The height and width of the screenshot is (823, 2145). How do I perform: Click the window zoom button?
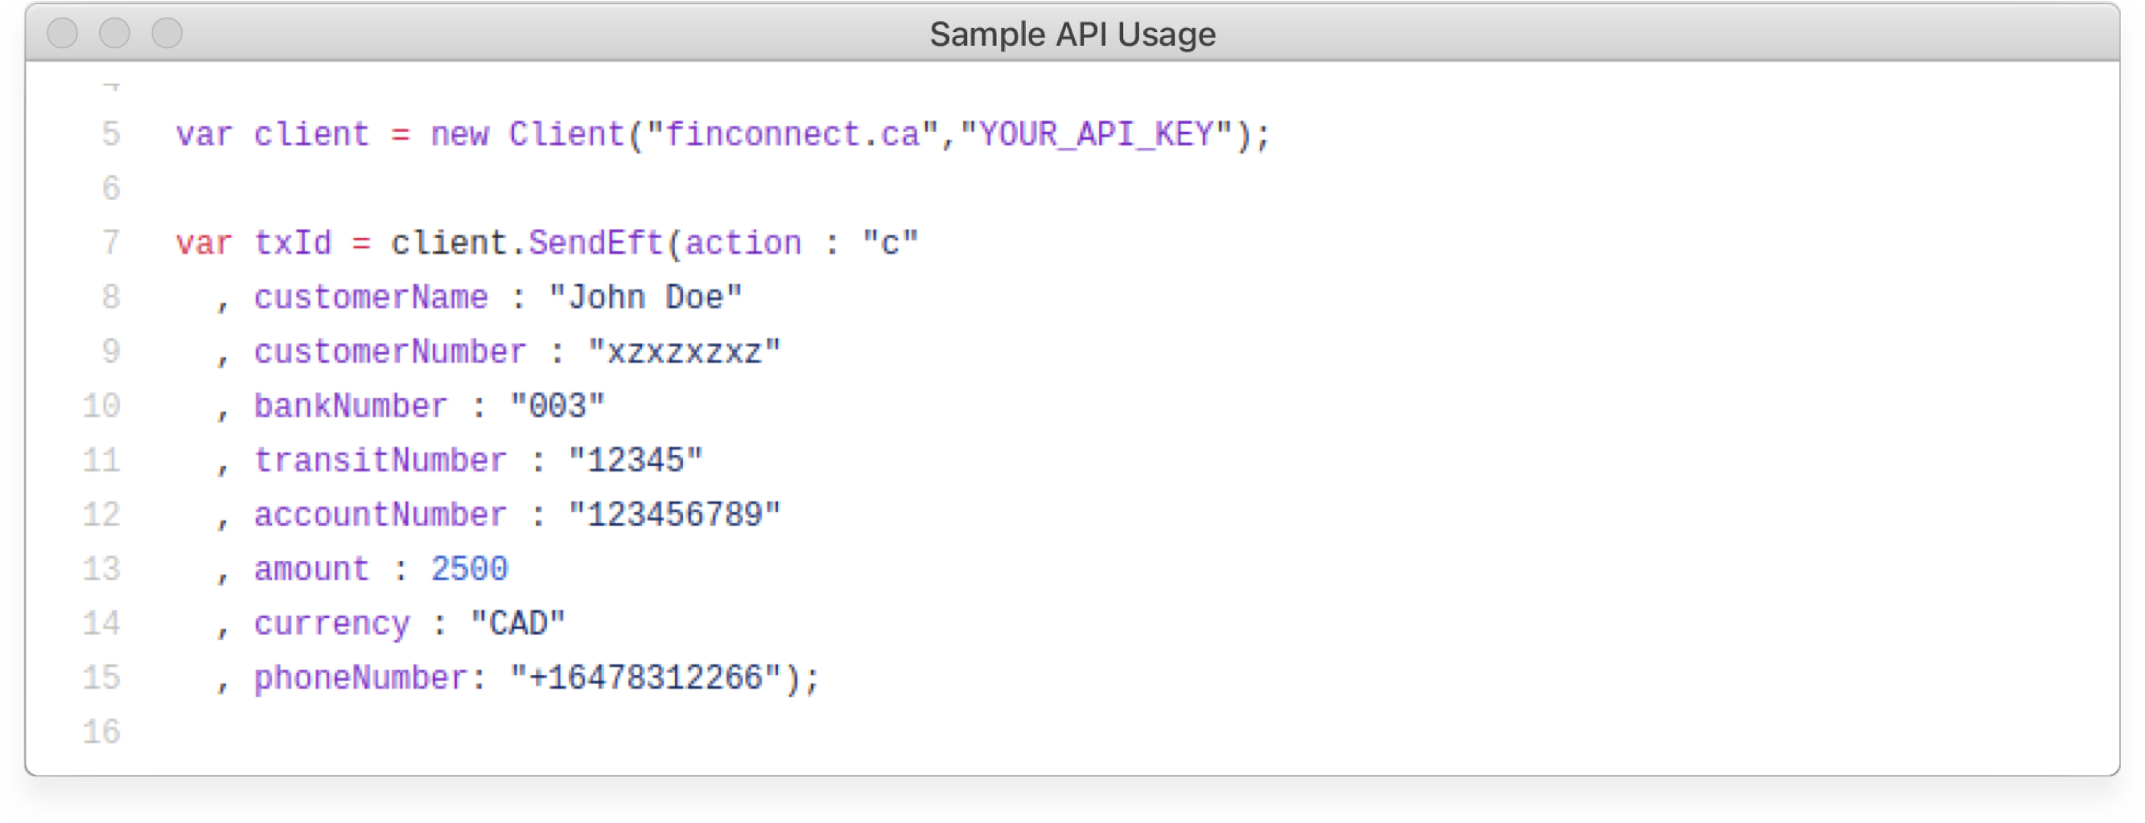tap(167, 33)
